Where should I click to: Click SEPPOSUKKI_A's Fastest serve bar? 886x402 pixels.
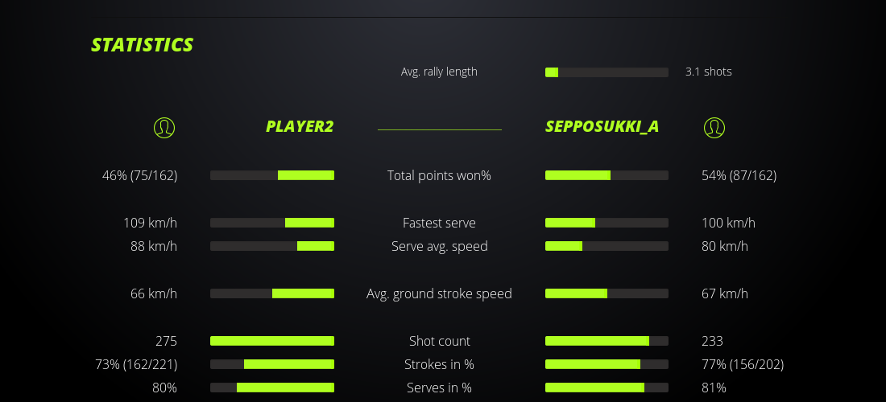click(x=607, y=223)
